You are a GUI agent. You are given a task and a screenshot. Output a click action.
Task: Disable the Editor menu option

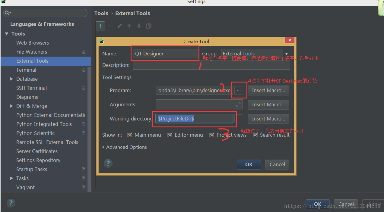click(x=170, y=135)
